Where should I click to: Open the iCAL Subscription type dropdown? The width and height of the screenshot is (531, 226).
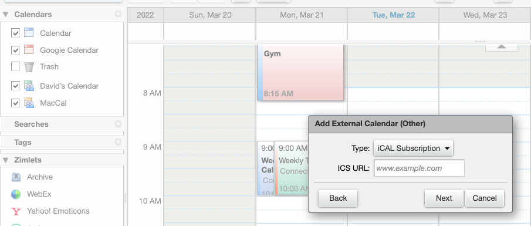pyautogui.click(x=413, y=149)
